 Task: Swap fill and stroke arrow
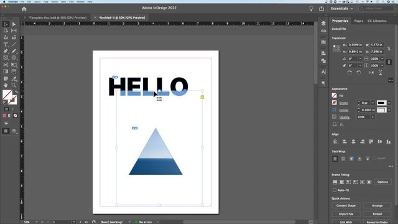(x=16, y=92)
